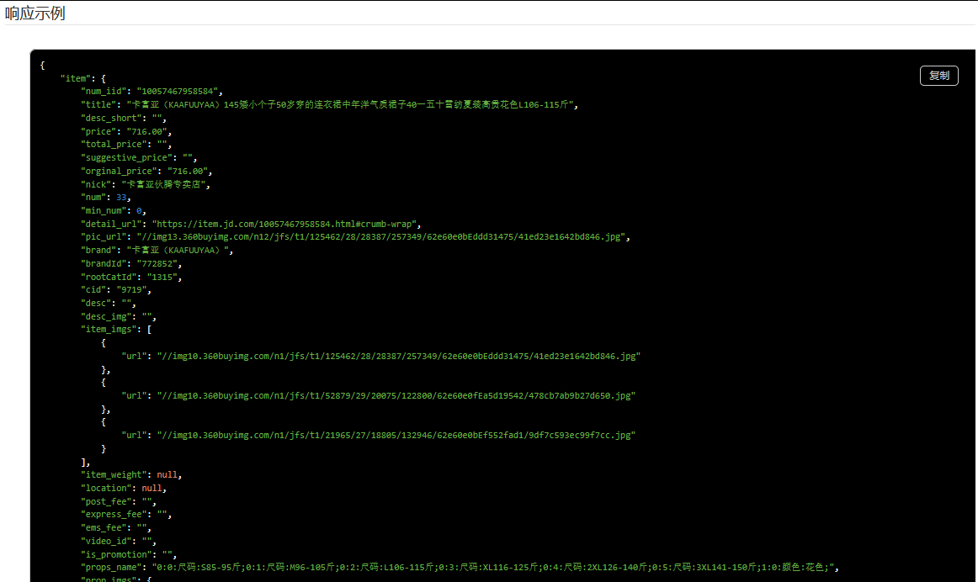Click the img10 URL ending 41ed23e1642bd846.jpg

click(x=399, y=357)
